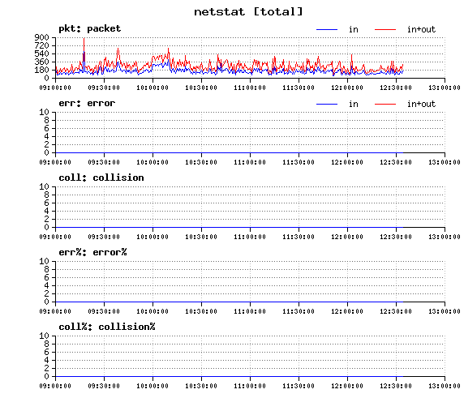Select the 'coll: collision' chart heading
464x398 pixels.
coord(101,178)
